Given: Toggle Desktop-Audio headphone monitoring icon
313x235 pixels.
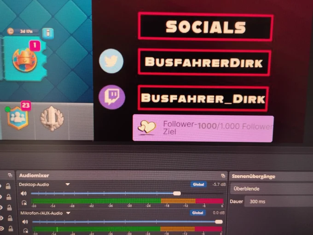Looking at the screenshot, I should [x=24, y=203].
